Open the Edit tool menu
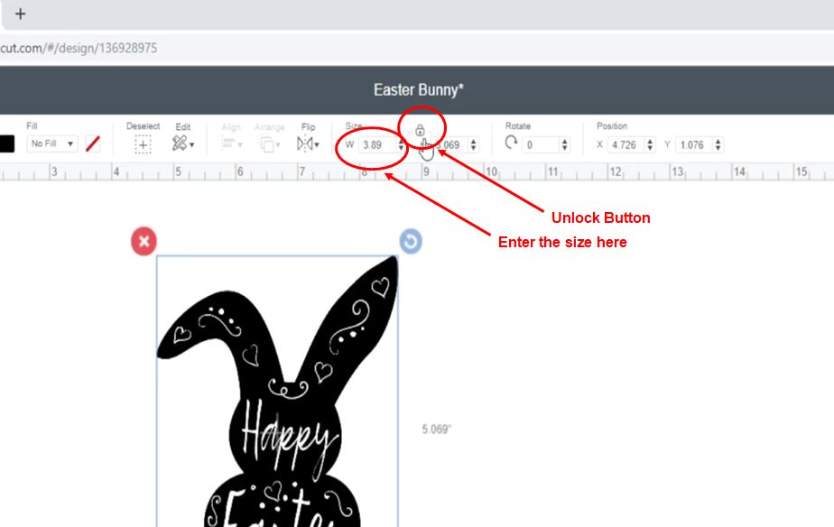The height and width of the screenshot is (527, 834). pyautogui.click(x=183, y=143)
